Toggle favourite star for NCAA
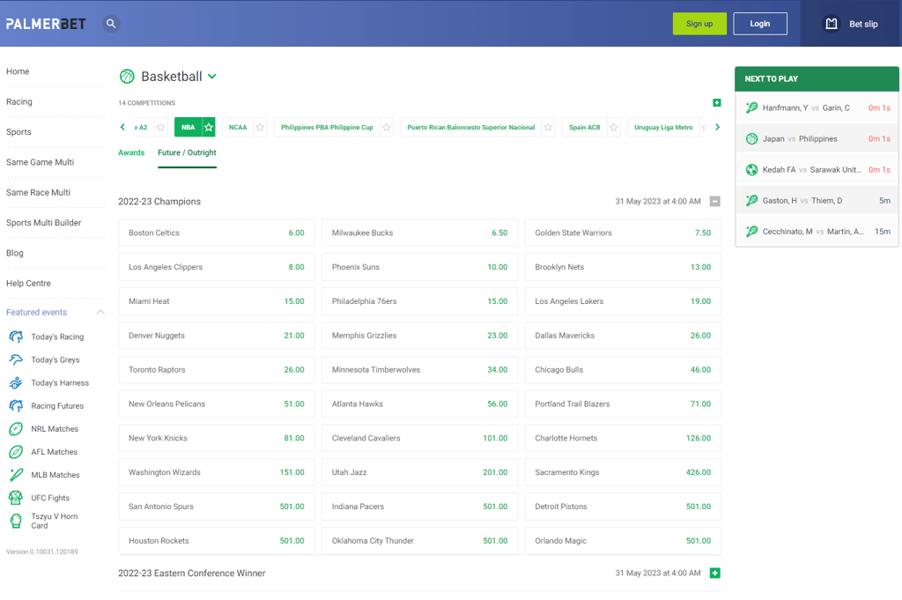902x600 pixels. tap(260, 127)
